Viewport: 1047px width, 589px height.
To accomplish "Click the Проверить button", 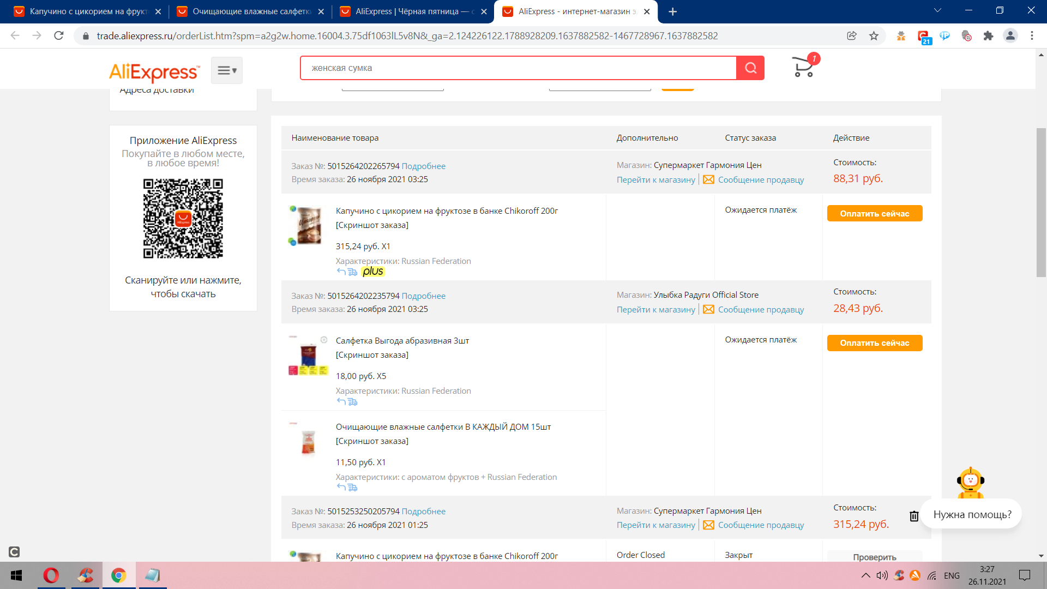I will pos(875,557).
